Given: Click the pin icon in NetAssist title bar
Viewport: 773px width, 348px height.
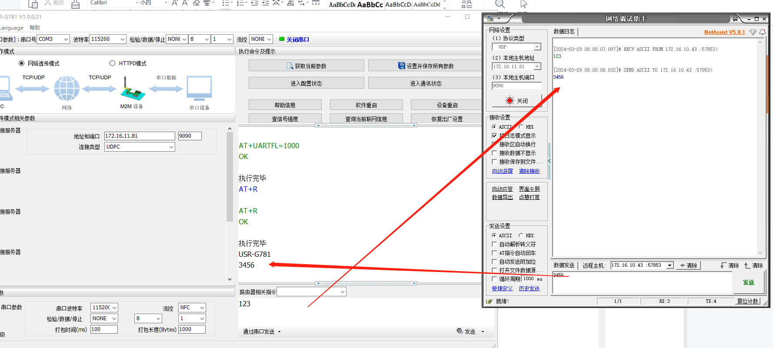Looking at the screenshot, I should [735, 19].
